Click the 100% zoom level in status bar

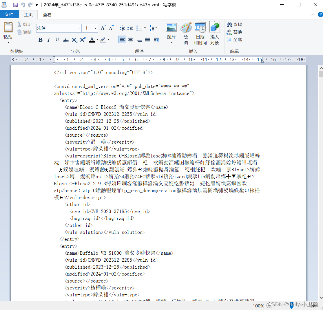258,306
